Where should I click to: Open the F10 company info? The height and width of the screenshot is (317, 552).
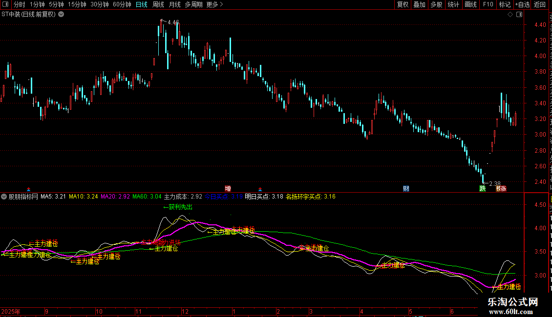pyautogui.click(x=488, y=4)
